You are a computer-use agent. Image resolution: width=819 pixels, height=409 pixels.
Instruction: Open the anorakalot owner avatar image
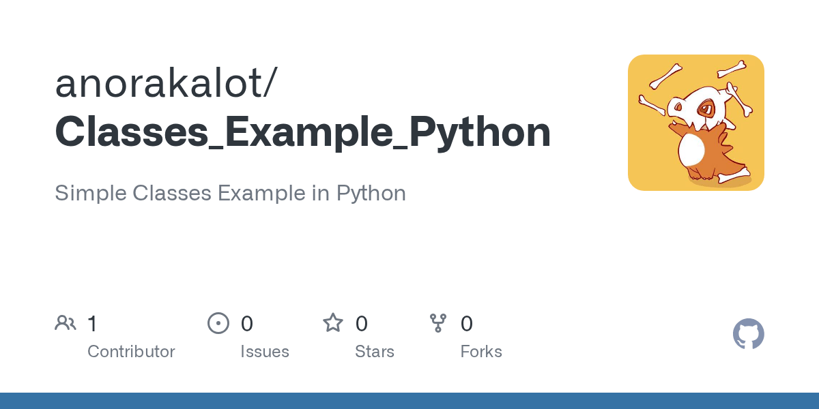pyautogui.click(x=695, y=123)
